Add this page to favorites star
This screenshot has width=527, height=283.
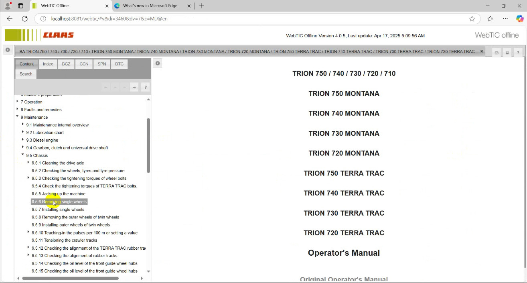click(x=472, y=18)
